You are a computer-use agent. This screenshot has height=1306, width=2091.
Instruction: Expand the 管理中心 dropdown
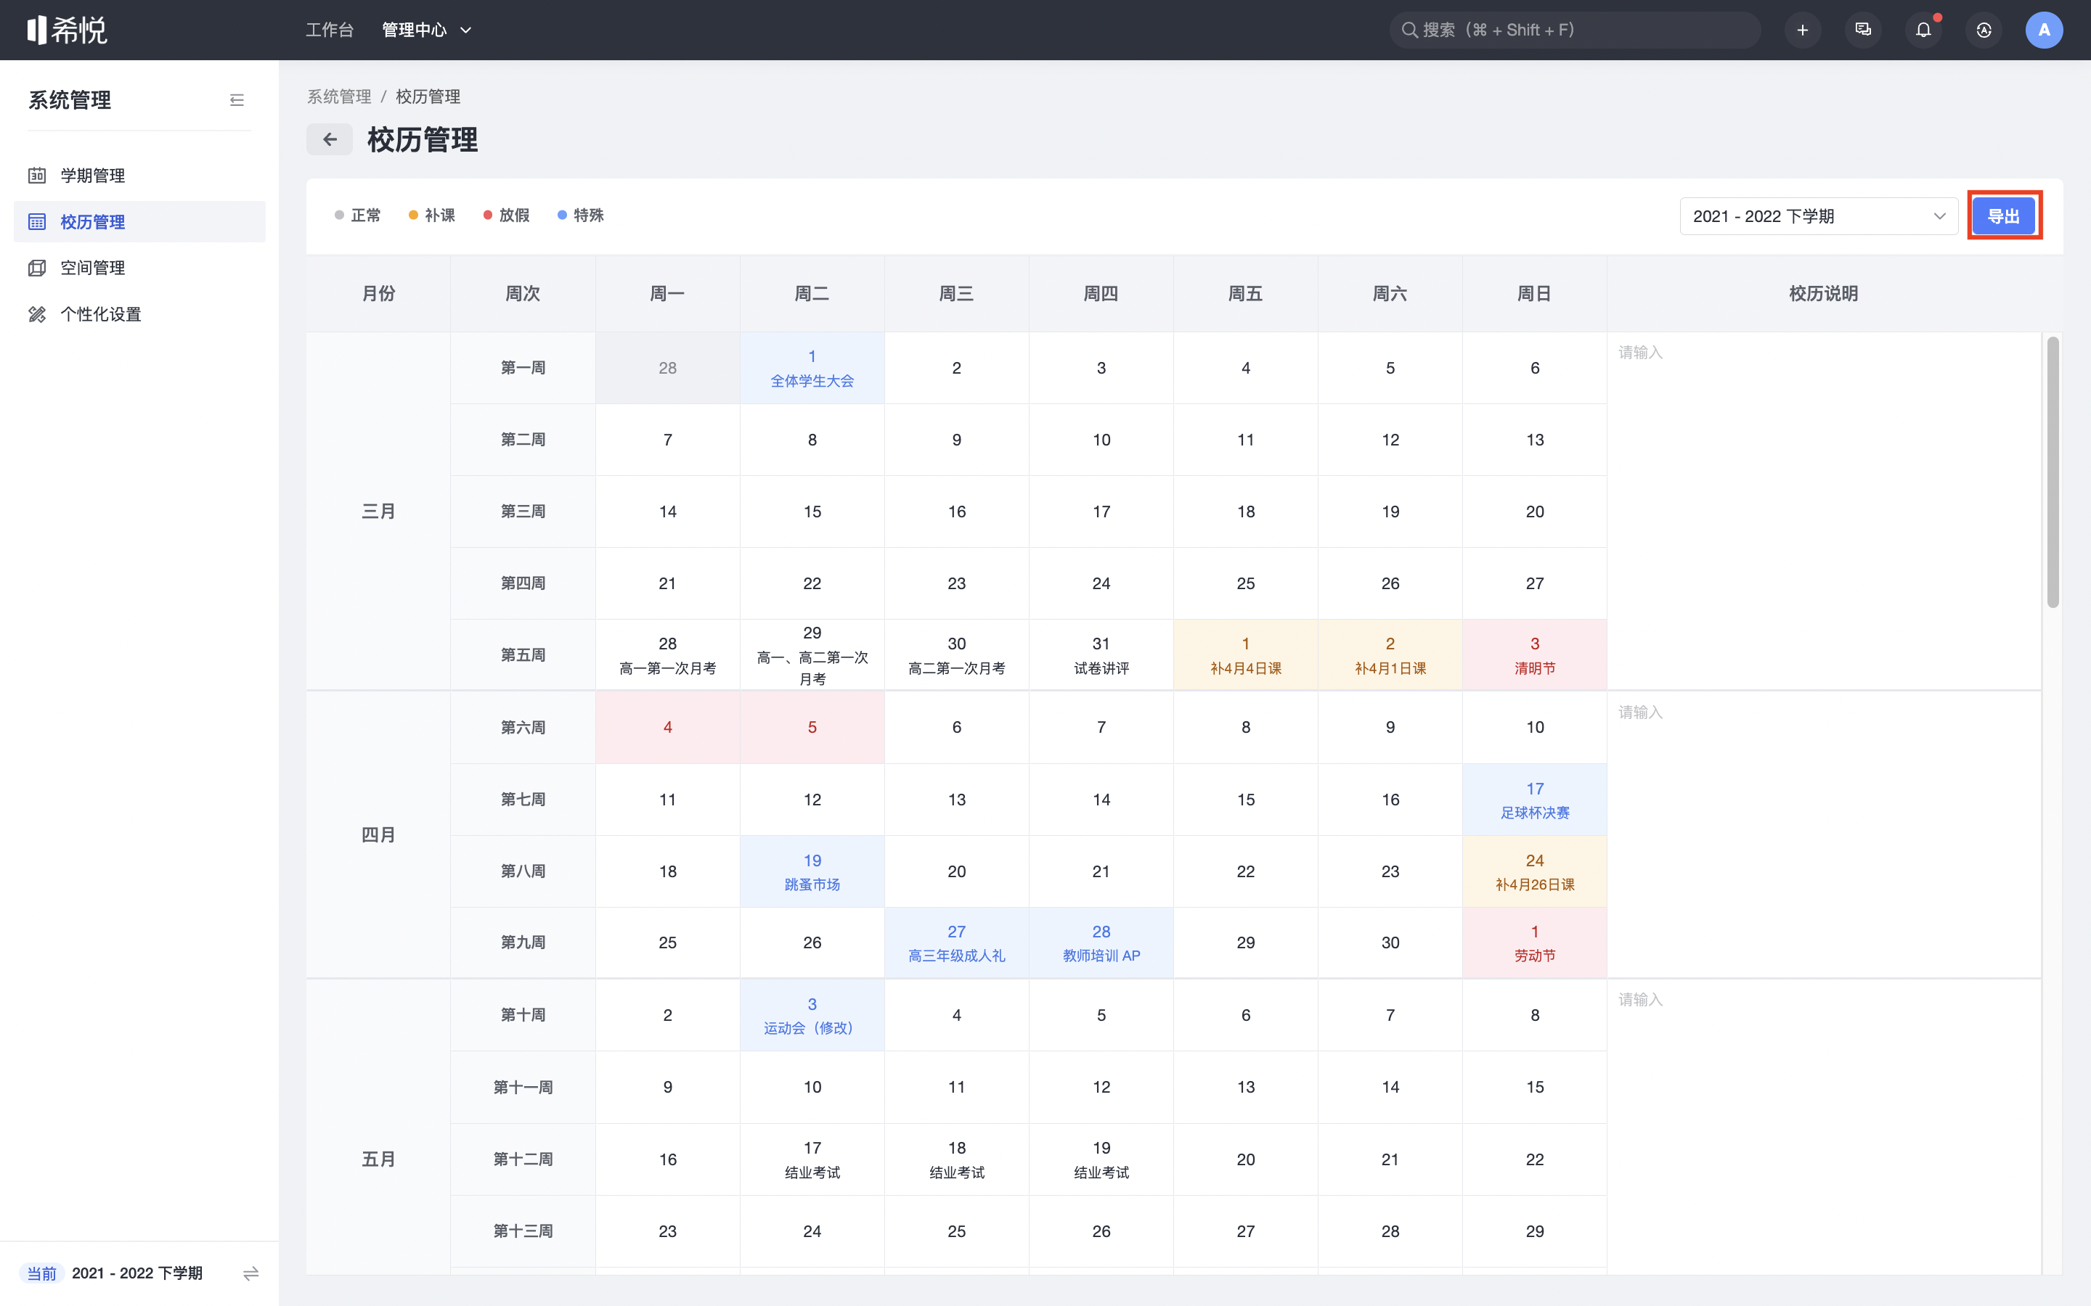click(x=427, y=30)
